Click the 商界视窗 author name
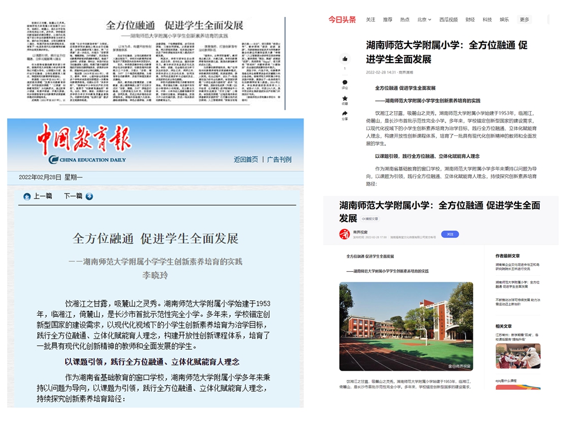This screenshot has width=561, height=421. [x=360, y=232]
